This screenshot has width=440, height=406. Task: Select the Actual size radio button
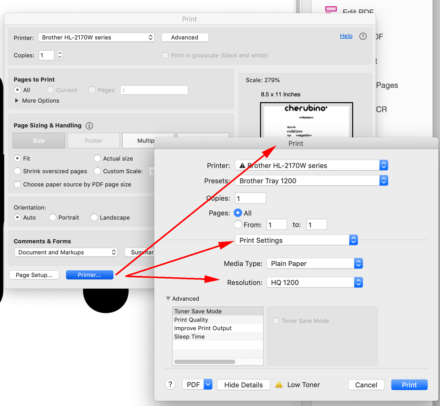coord(97,158)
